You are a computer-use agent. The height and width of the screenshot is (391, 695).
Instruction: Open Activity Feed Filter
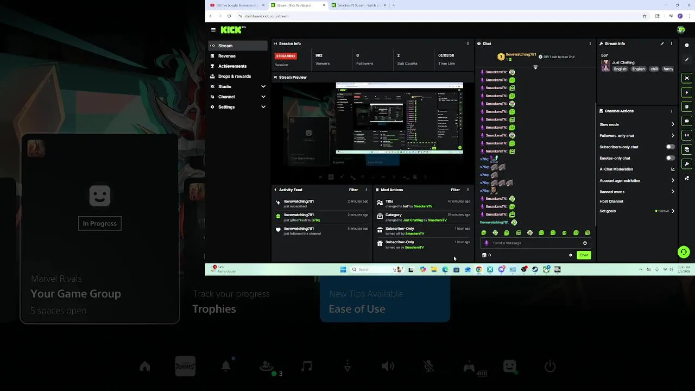click(x=353, y=190)
